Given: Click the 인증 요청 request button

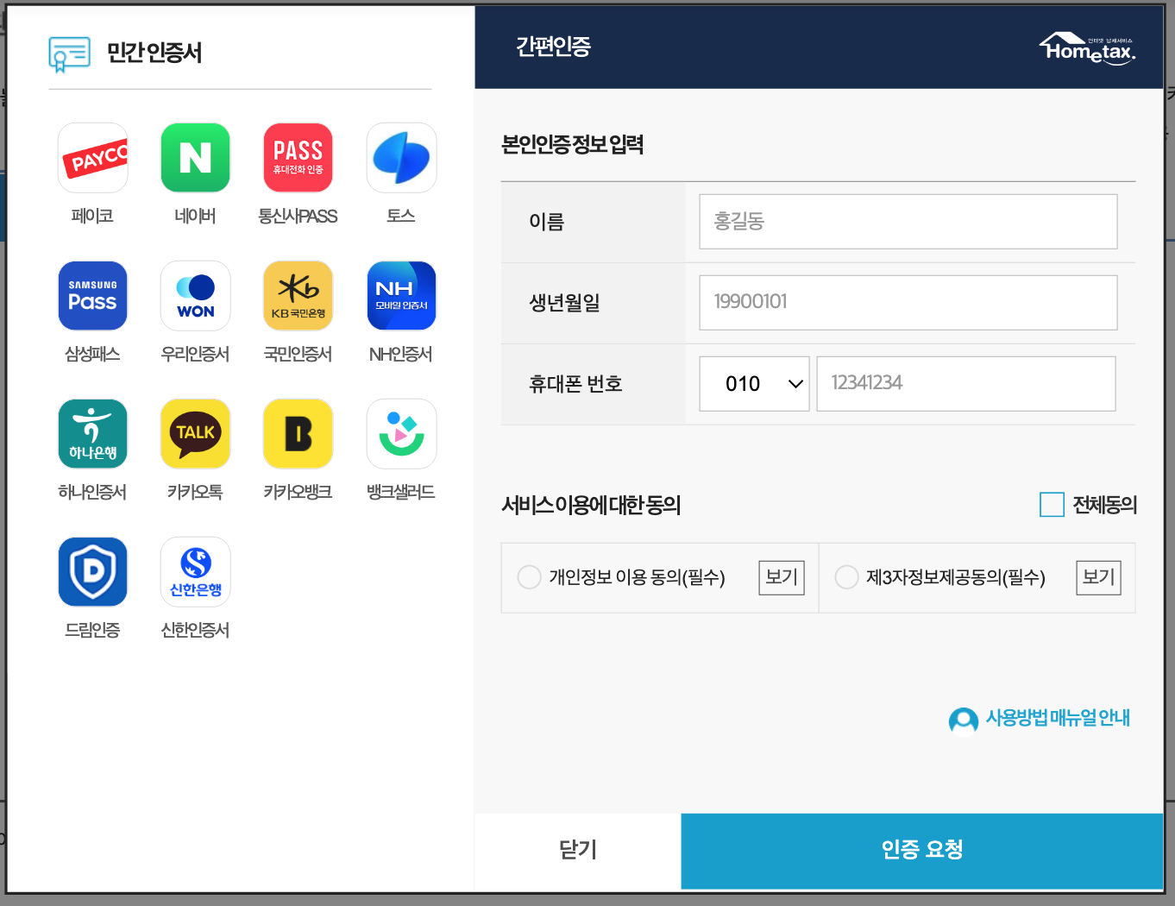Looking at the screenshot, I should [922, 851].
